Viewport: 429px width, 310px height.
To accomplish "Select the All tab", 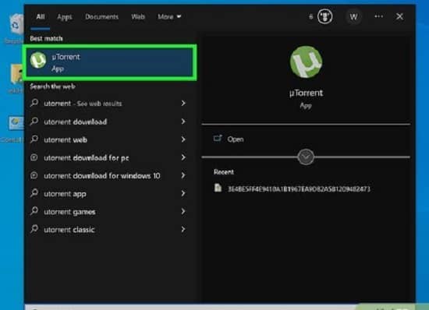I will 41,16.
